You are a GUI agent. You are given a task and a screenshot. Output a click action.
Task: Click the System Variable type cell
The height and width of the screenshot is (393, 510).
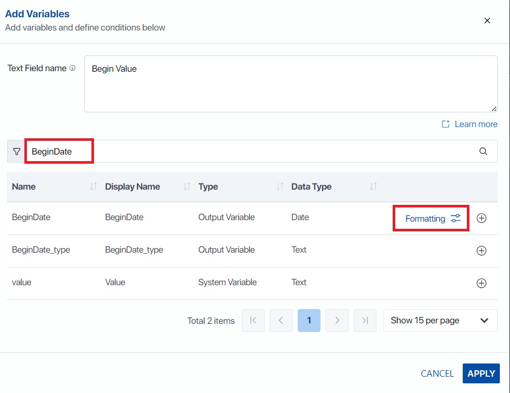[x=228, y=282]
